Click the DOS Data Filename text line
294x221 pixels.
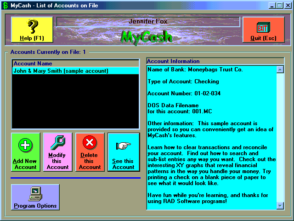[173, 105]
